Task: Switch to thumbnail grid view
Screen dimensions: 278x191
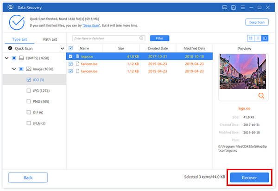Action: coord(252,38)
